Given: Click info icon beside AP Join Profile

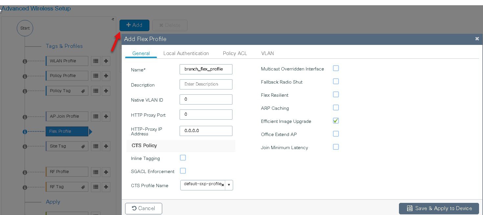Looking at the screenshot, I should tap(25, 117).
